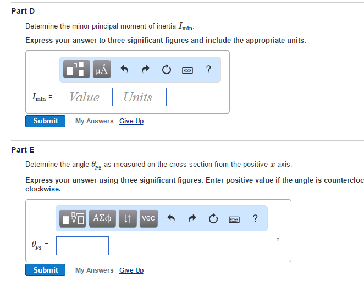Click Give Up link for Part E
The height and width of the screenshot is (288, 364).
131,270
